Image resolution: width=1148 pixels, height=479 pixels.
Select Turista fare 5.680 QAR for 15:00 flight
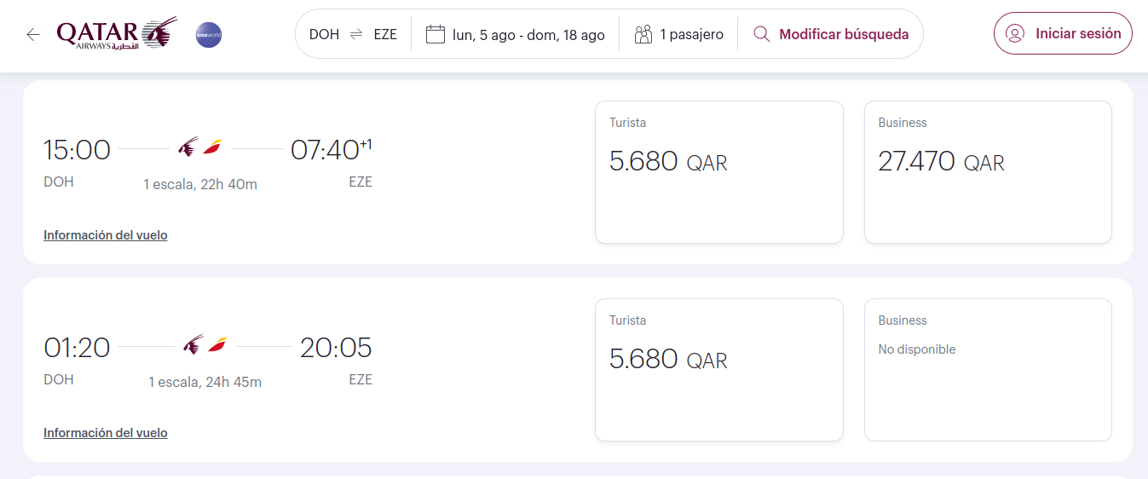tap(718, 172)
